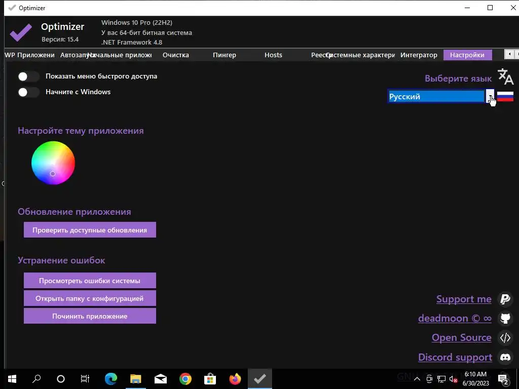Open Cortana circle in the taskbar
The height and width of the screenshot is (389, 519).
tap(61, 379)
